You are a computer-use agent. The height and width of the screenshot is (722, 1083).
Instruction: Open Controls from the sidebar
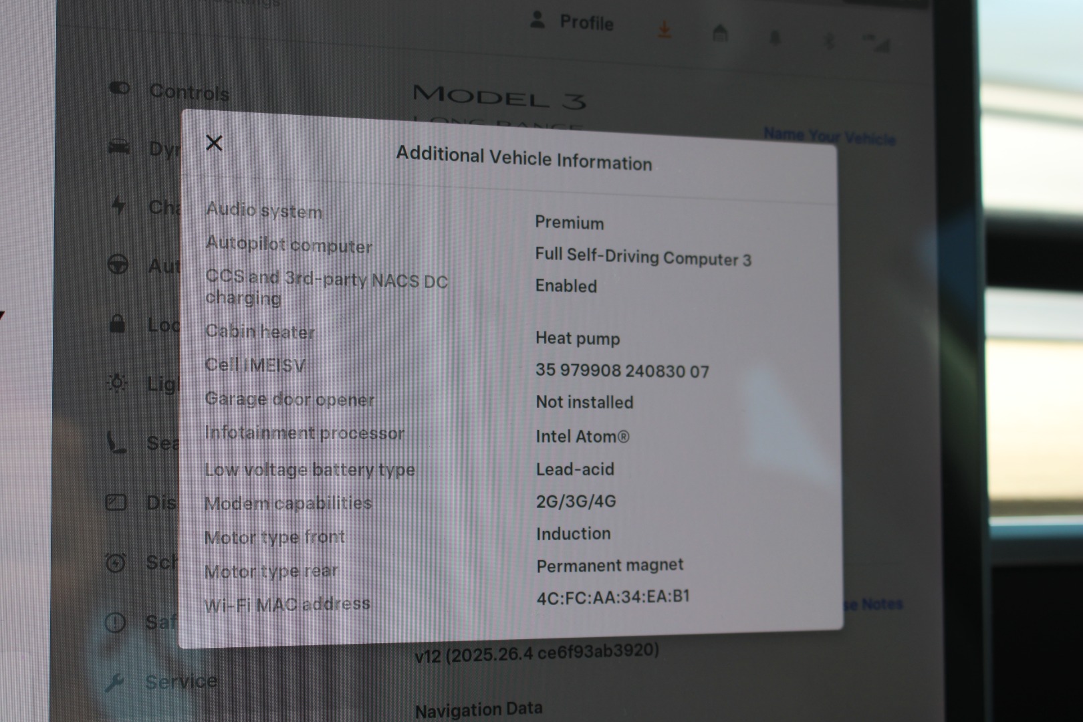[168, 91]
